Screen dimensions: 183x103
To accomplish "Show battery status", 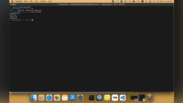I will point(134,1).
